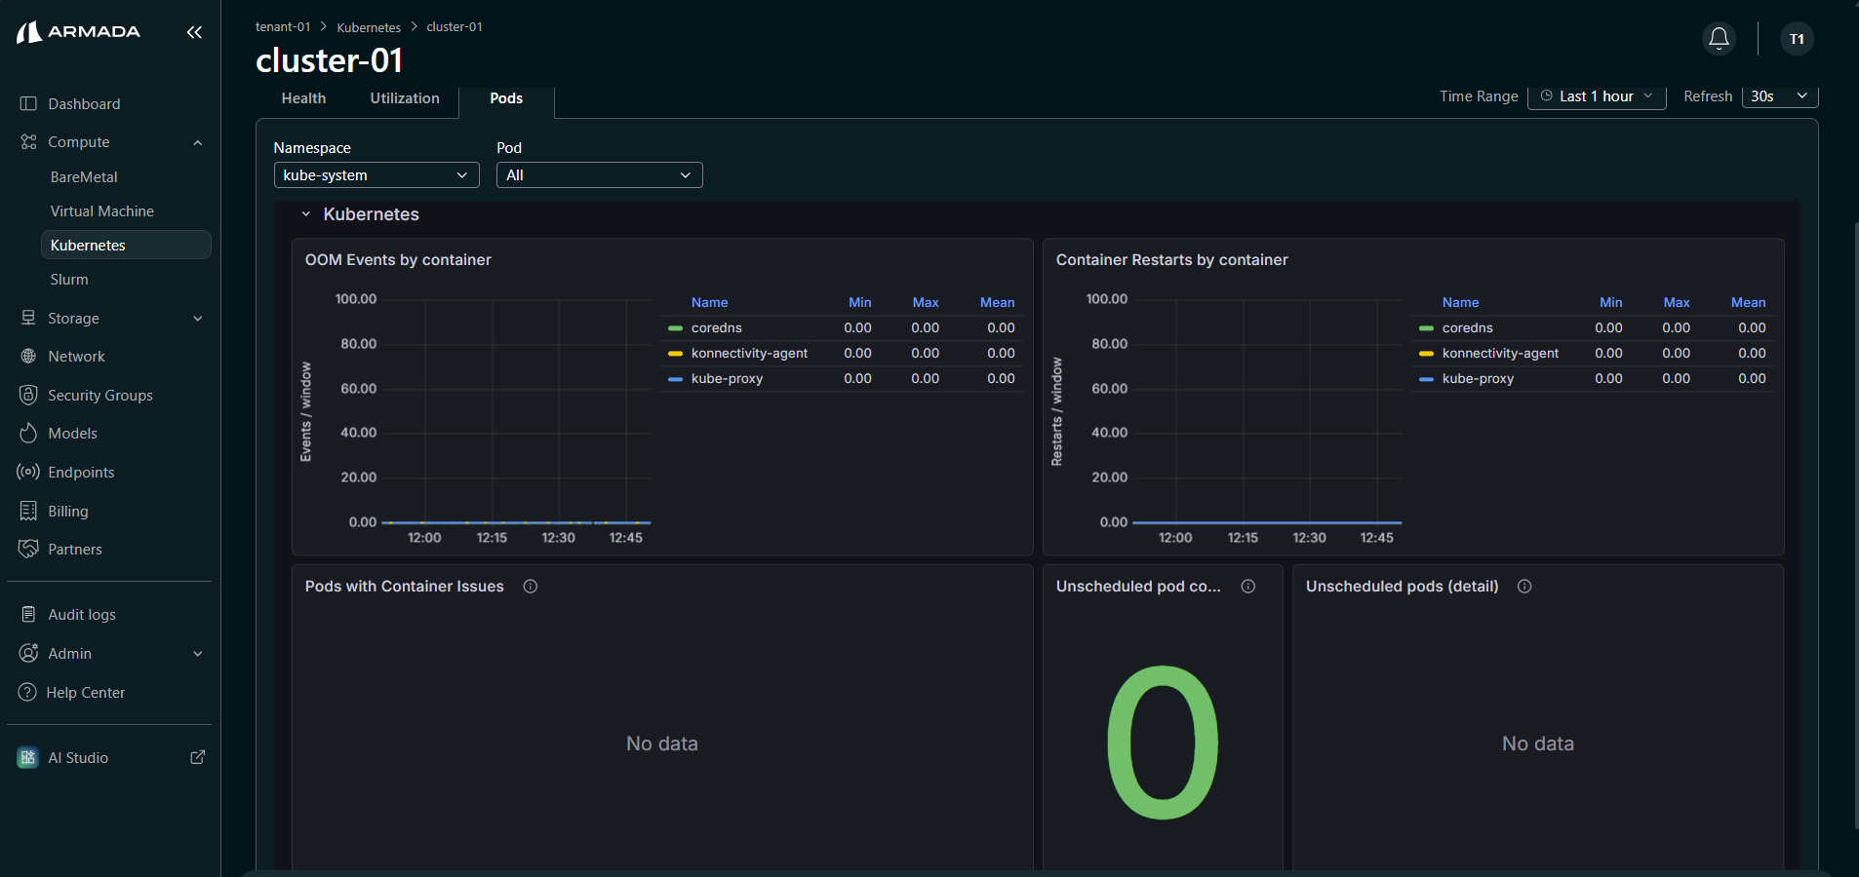The width and height of the screenshot is (1859, 877).
Task: Show info for Pods with Container Issues
Action: (531, 587)
